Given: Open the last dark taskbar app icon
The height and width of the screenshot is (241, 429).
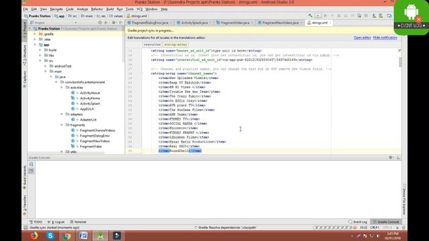Looking at the screenshot, I should [117, 236].
